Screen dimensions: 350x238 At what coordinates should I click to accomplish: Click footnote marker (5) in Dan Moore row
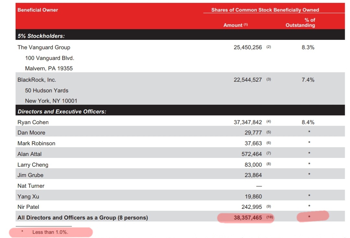[269, 132]
